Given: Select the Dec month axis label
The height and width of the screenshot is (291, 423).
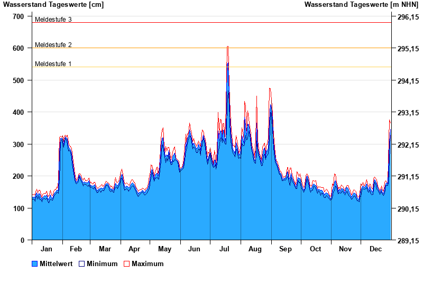Looking at the screenshot, I should (375, 249).
